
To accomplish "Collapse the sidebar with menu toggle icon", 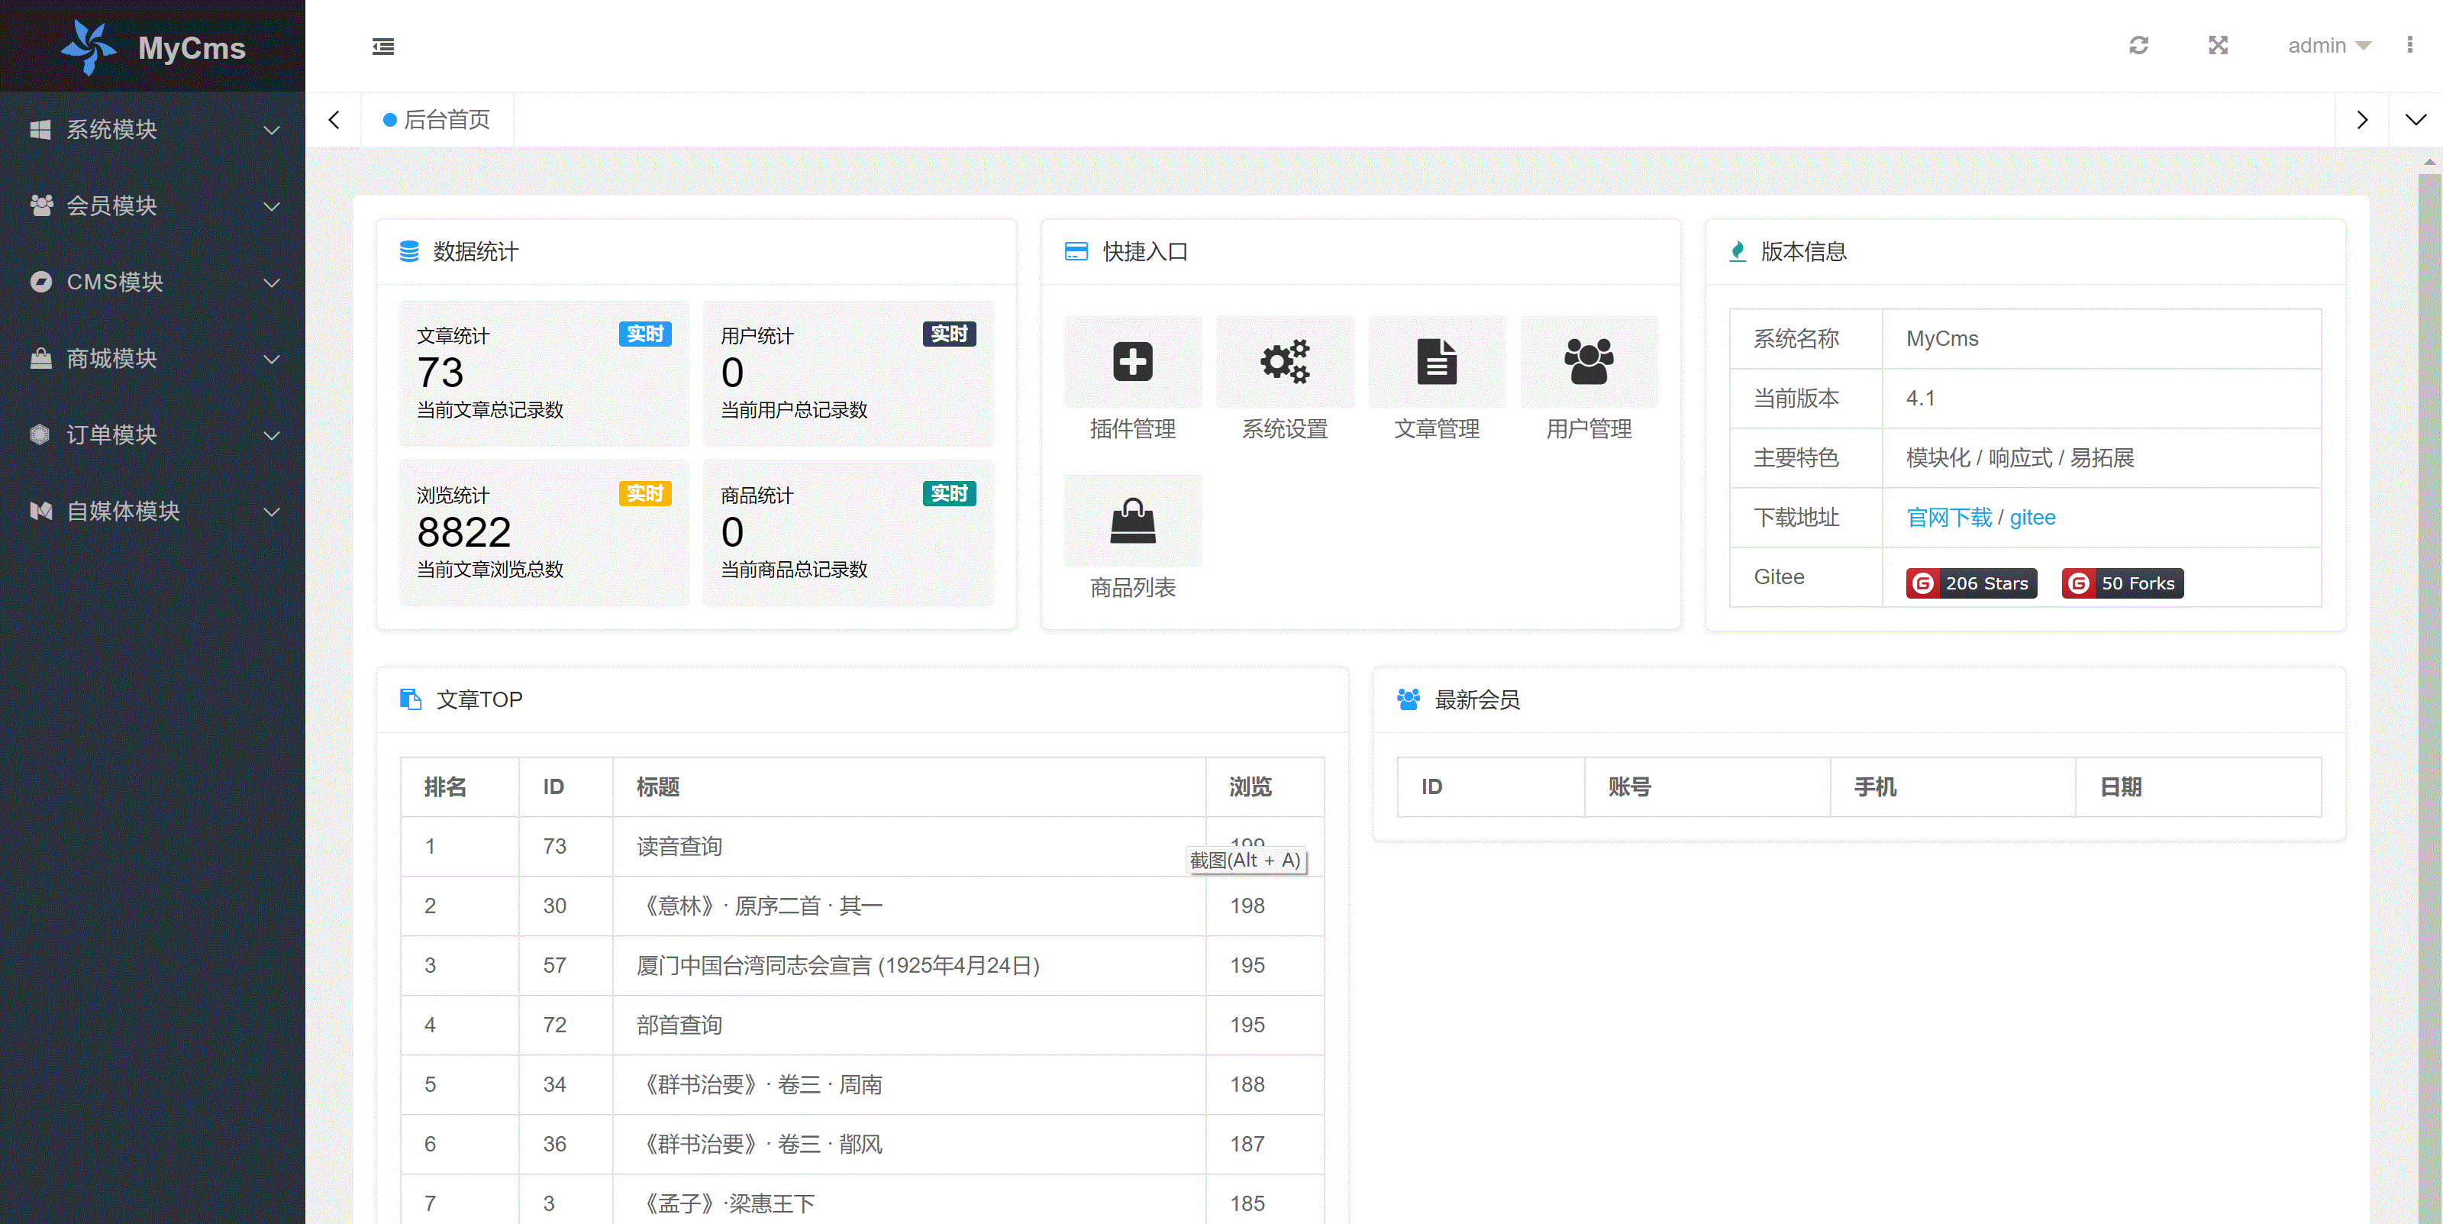I will (x=383, y=46).
